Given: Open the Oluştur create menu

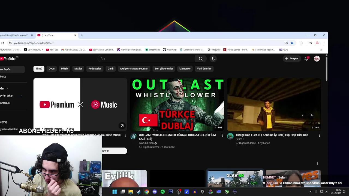Looking at the screenshot, I should pyautogui.click(x=292, y=59).
